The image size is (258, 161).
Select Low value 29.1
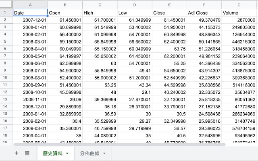[135, 92]
